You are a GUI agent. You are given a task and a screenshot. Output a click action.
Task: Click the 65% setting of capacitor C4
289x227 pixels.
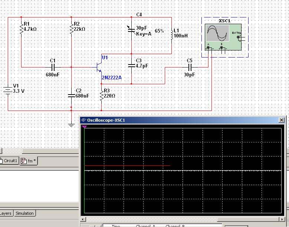pyautogui.click(x=159, y=31)
